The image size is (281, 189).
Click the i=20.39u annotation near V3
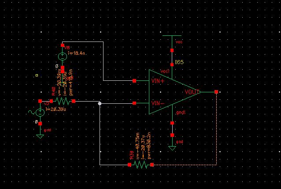56,109
